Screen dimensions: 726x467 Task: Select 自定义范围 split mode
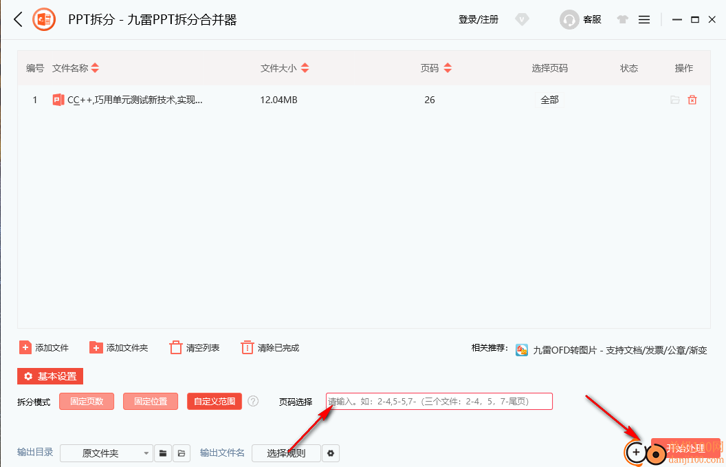214,401
